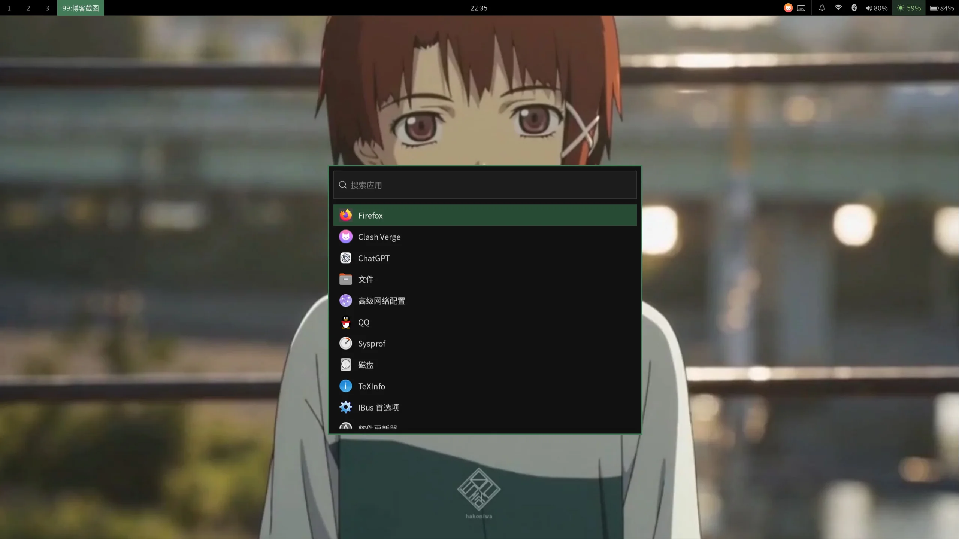Click the battery 84% indicator
Viewport: 959px width, 539px height.
point(942,8)
